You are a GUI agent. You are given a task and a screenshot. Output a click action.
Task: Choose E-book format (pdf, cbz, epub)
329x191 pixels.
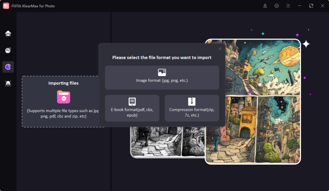pos(132,108)
